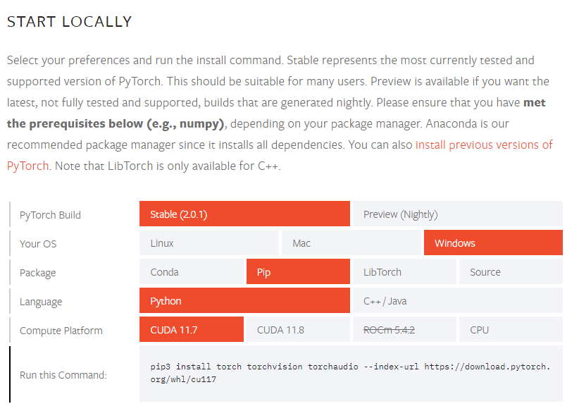579x411 pixels.
Task: Switch language to C++/Java
Action: pyautogui.click(x=457, y=300)
